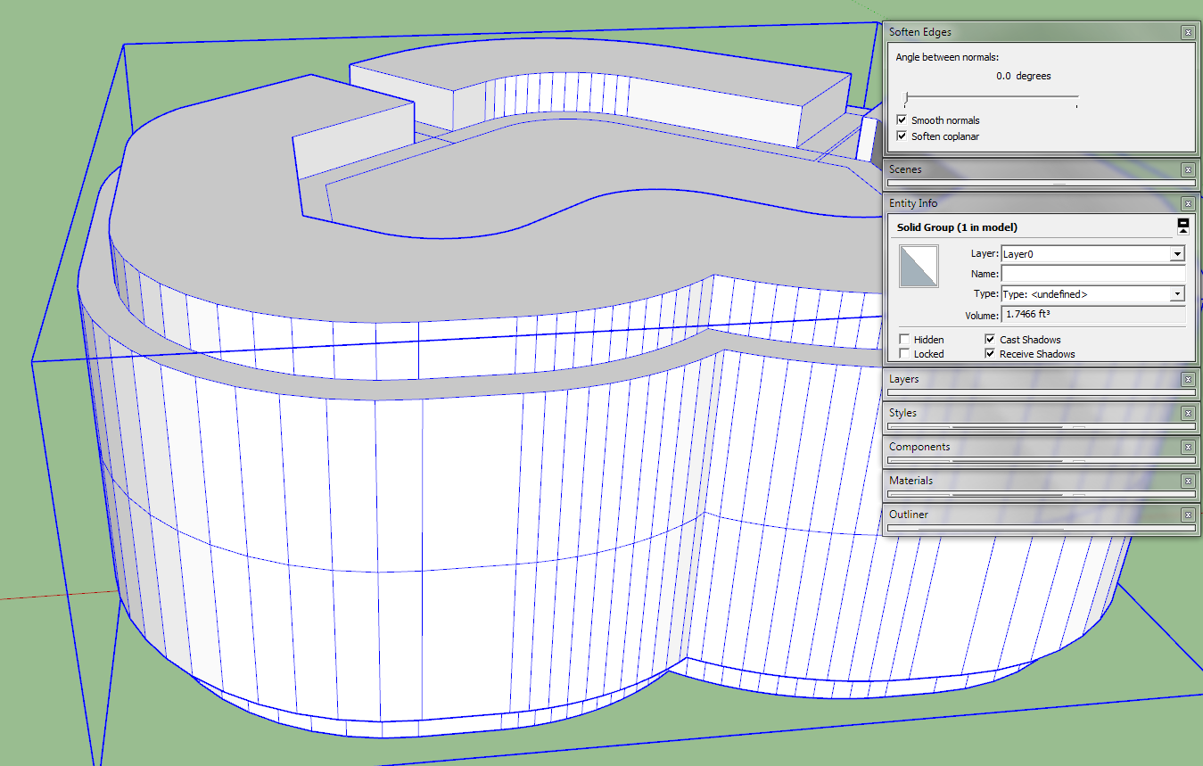Expand the Outliner panel title
The height and width of the screenshot is (766, 1203).
pyautogui.click(x=909, y=515)
